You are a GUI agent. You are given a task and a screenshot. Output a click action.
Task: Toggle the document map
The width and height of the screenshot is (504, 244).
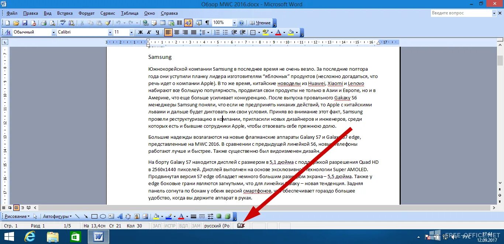tap(199, 23)
